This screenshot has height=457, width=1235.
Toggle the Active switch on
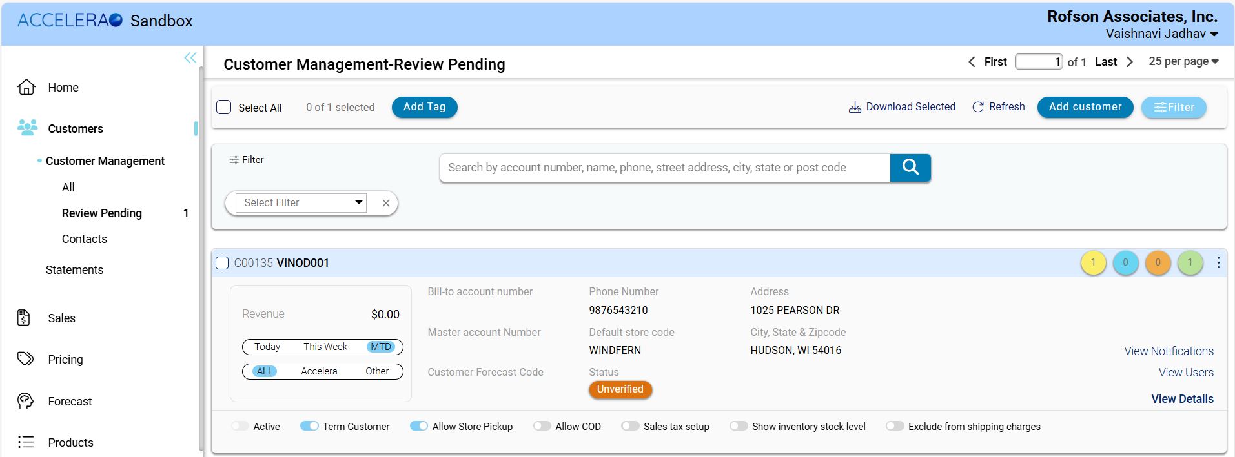240,426
